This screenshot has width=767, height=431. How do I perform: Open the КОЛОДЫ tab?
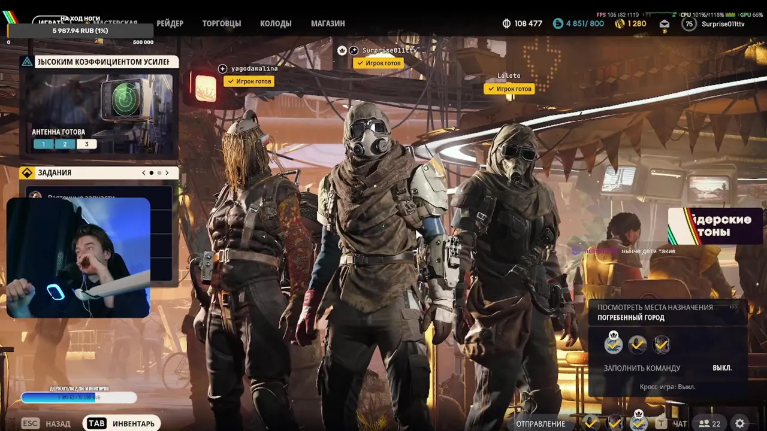point(276,23)
